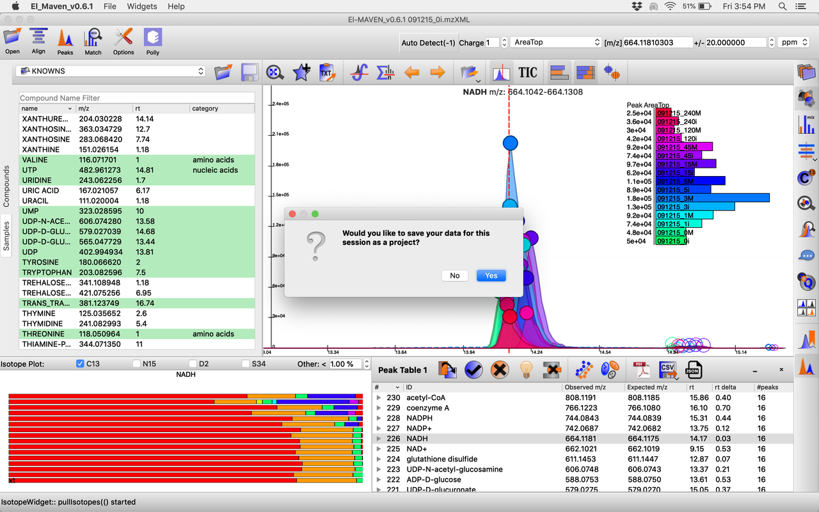Click the TXT export icon above the chromatogram
This screenshot has width=819, height=512.
coord(328,72)
